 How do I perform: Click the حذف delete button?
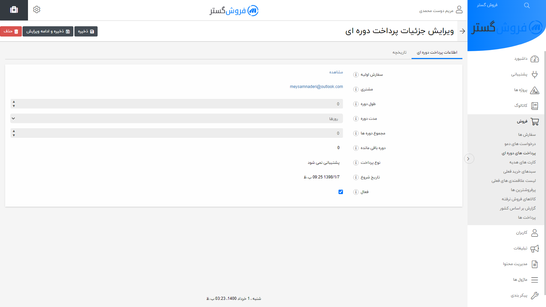pyautogui.click(x=11, y=31)
